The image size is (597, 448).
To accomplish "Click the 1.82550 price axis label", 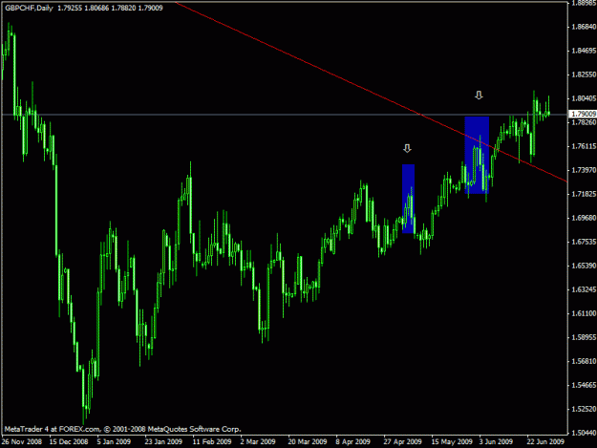I will (584, 75).
